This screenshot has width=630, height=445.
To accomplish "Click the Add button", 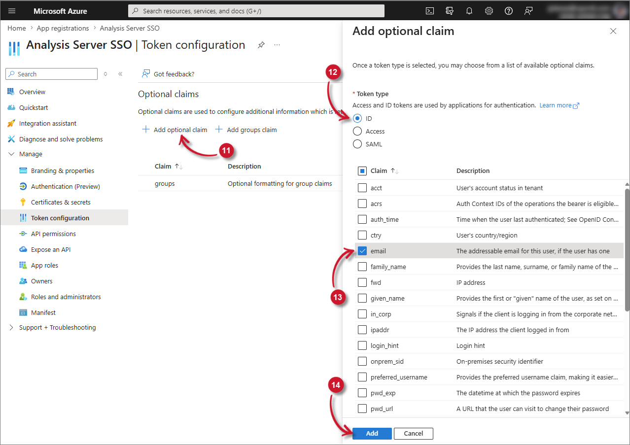I will pos(372,433).
